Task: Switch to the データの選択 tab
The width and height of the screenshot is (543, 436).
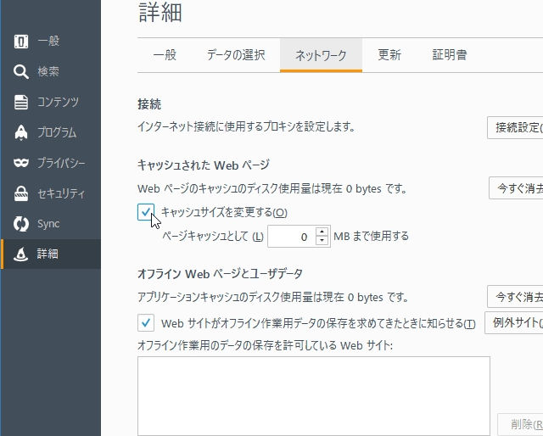Action: pyautogui.click(x=236, y=55)
